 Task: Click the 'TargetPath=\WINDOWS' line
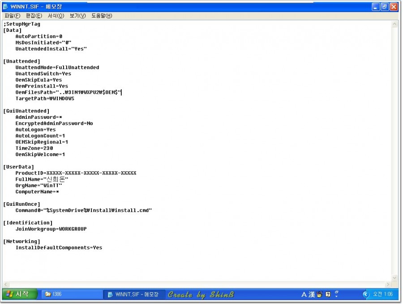[x=45, y=98]
